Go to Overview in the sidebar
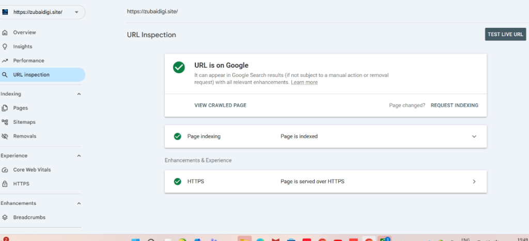The width and height of the screenshot is (529, 241). pyautogui.click(x=24, y=33)
